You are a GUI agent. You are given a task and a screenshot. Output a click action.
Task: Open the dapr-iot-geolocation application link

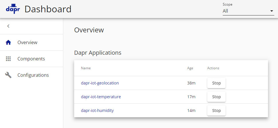100,83
